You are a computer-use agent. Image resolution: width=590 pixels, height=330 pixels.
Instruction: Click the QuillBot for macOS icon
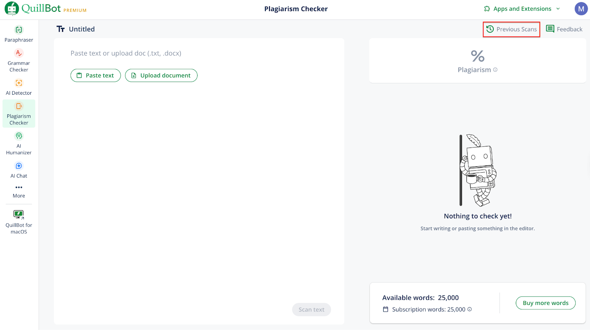(18, 215)
